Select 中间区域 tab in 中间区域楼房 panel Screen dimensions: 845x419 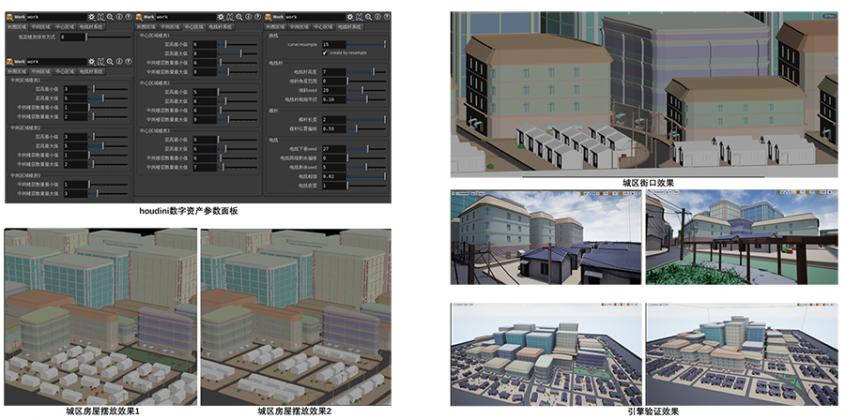click(41, 71)
